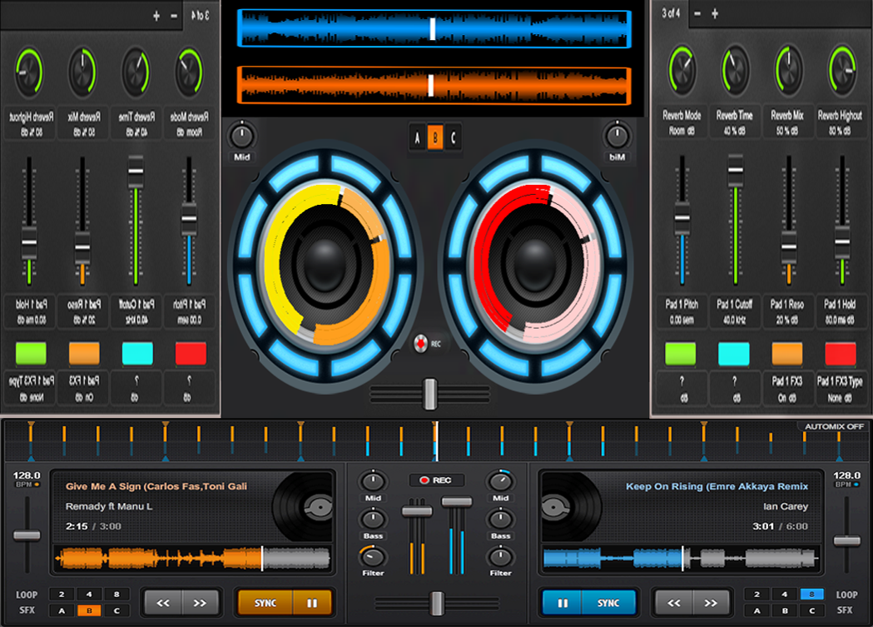Click the bottom mixer crossfader handle
The image size is (873, 627).
pos(437,604)
